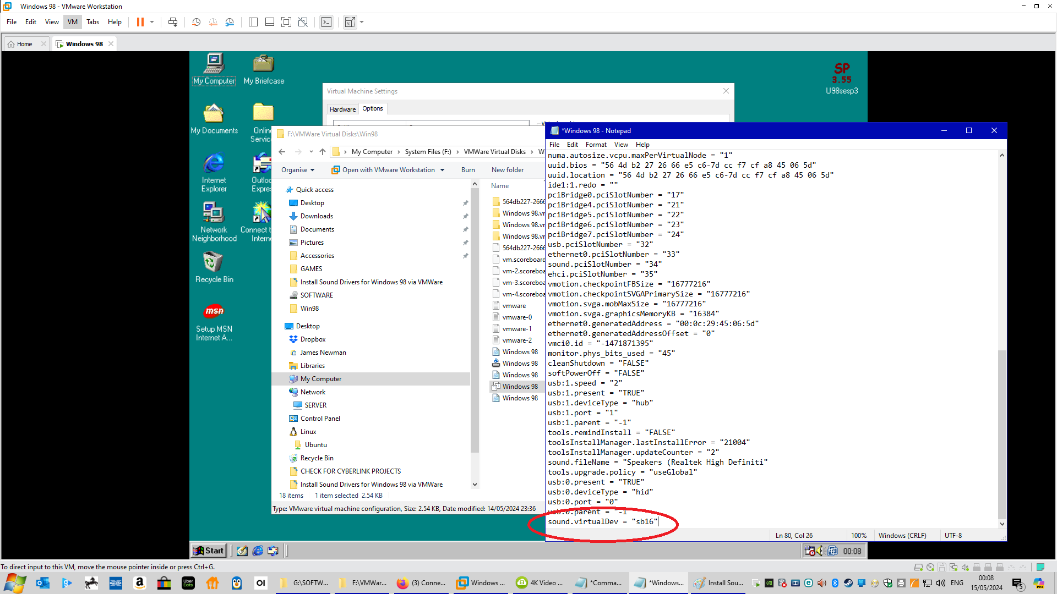Image resolution: width=1057 pixels, height=594 pixels.
Task: Open the VM menu
Action: (73, 22)
